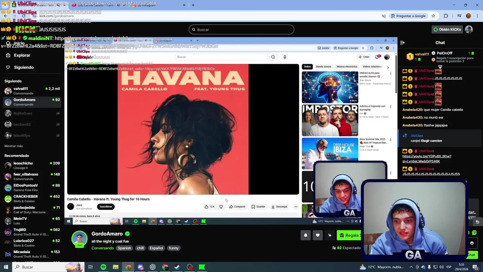Open leoochichu channel in Recomendado list
This screenshot has height=272, width=483.
point(32,165)
